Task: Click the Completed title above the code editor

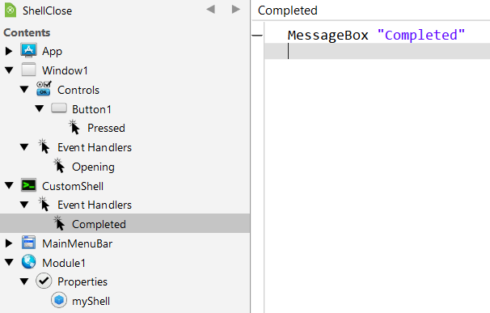Action: [x=288, y=11]
